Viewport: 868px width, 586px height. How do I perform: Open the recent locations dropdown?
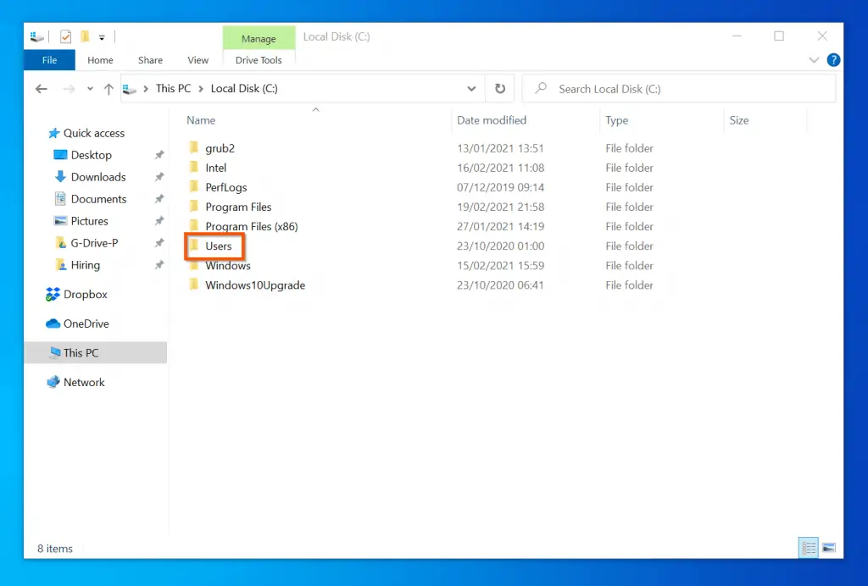pyautogui.click(x=90, y=89)
